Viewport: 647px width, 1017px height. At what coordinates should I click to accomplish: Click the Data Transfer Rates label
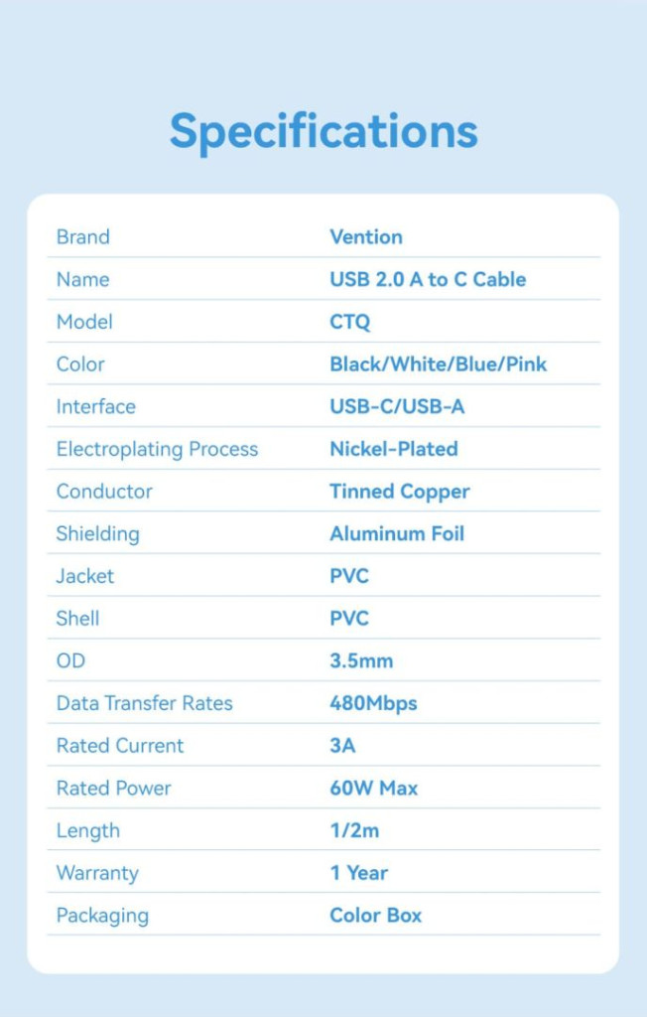(144, 704)
